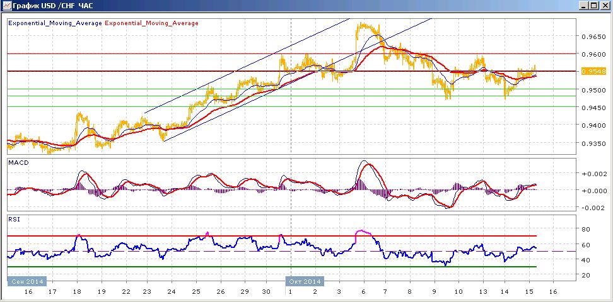Click date 7 on the time axis
This screenshot has width=613, height=302.
[385, 292]
